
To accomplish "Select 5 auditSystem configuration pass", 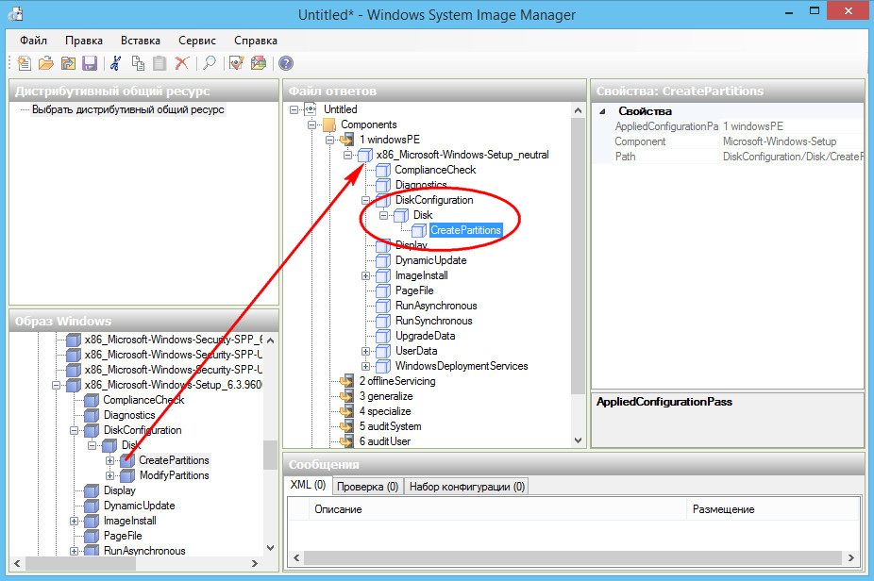I will 390,426.
